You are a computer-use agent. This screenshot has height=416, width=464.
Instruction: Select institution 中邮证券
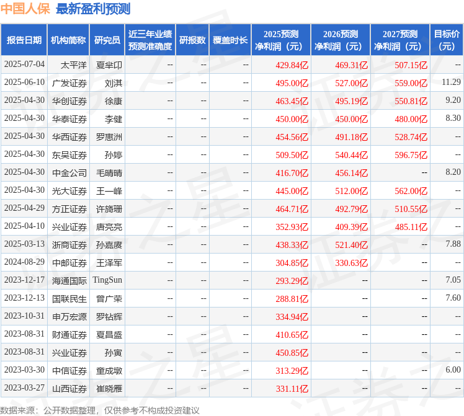click(x=69, y=263)
